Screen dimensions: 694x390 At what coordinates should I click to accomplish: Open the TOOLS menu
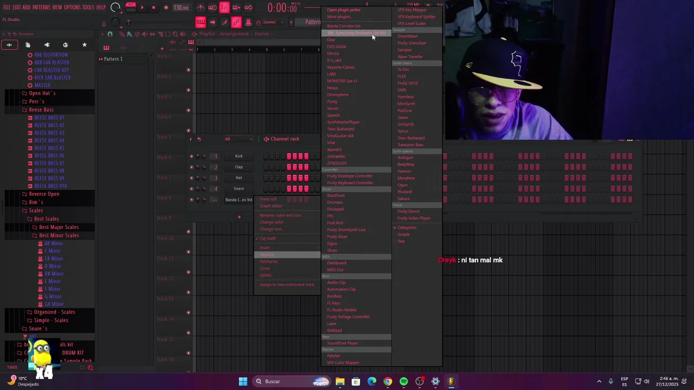(x=88, y=8)
